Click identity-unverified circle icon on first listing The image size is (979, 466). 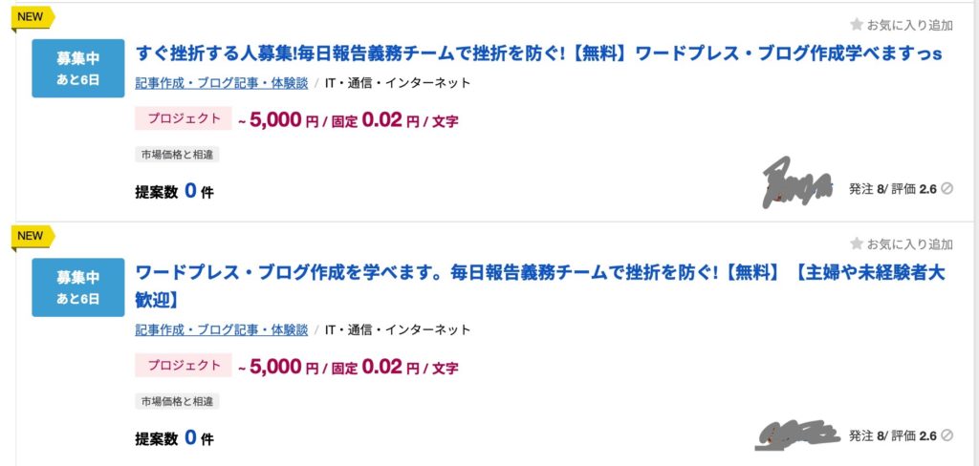point(947,188)
